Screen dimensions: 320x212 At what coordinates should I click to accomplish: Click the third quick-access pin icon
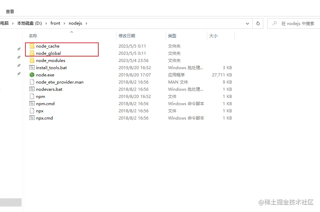(19, 65)
